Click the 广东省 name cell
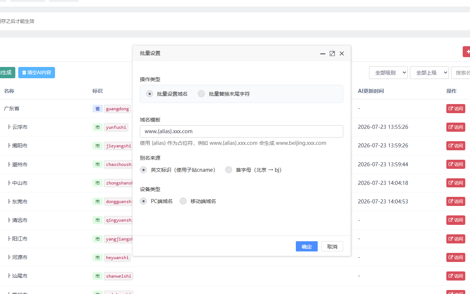 click(x=12, y=108)
